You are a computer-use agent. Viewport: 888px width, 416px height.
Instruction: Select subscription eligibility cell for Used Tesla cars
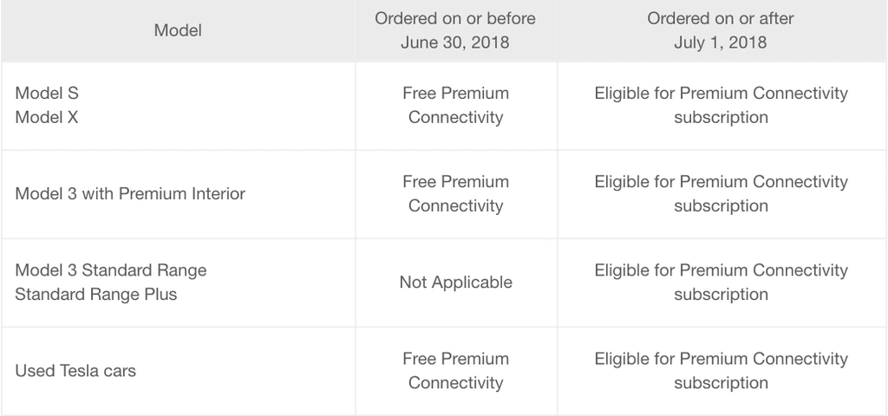point(721,371)
